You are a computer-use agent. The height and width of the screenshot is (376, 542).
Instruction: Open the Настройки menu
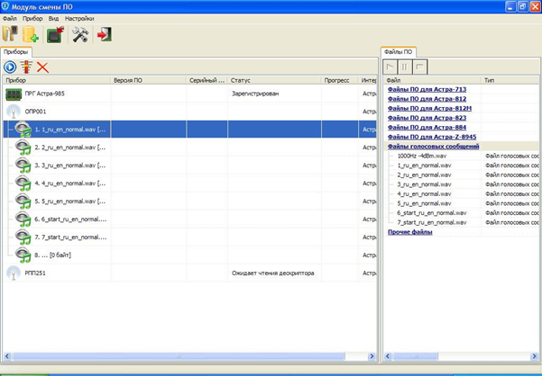[x=79, y=17]
